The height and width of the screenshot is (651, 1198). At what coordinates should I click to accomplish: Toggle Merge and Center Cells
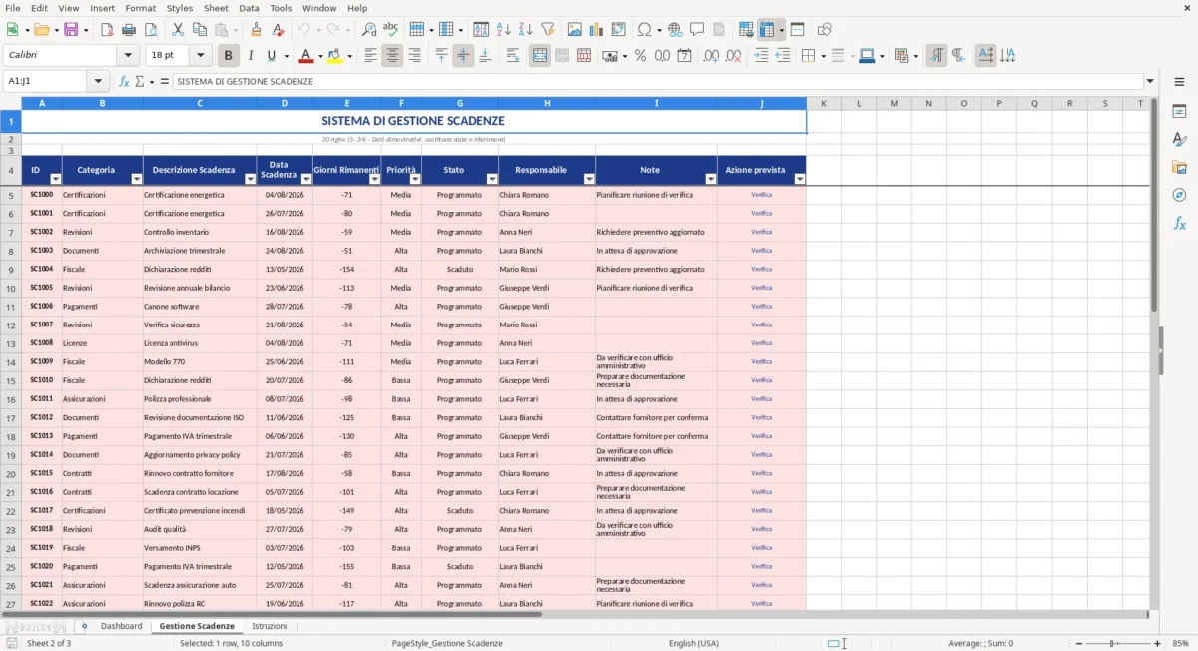[x=540, y=56]
